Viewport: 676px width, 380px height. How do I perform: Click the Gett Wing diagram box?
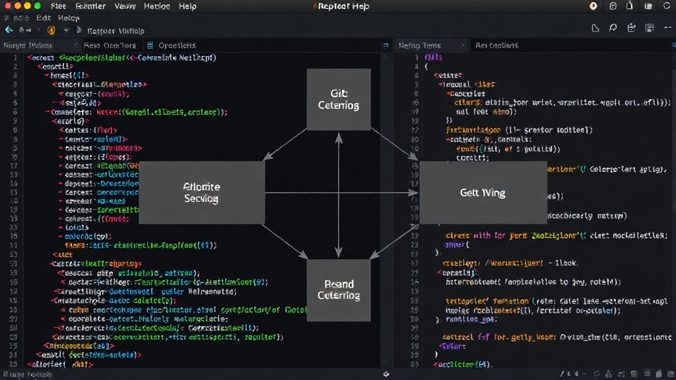[483, 193]
